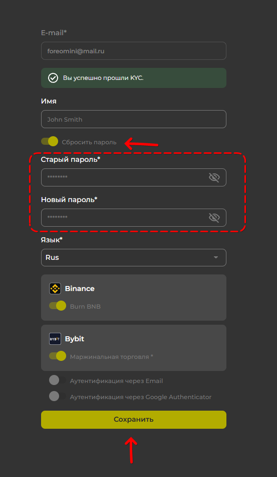Turn off Маржинальная торговля switch
The image size is (277, 477).
click(x=58, y=356)
